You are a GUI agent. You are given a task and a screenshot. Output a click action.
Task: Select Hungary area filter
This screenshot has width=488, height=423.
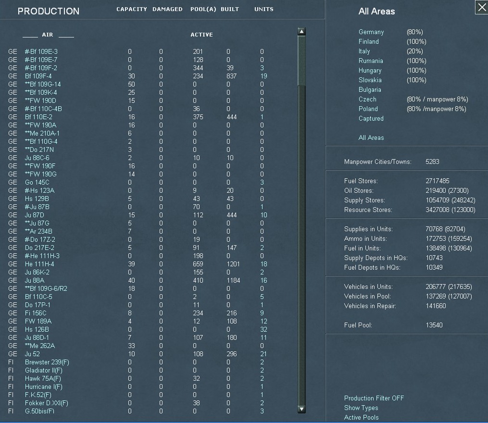pyautogui.click(x=370, y=70)
